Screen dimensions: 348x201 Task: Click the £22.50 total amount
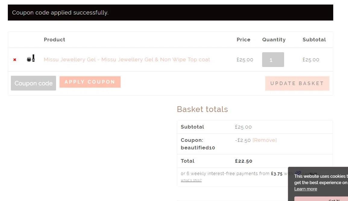click(244, 161)
